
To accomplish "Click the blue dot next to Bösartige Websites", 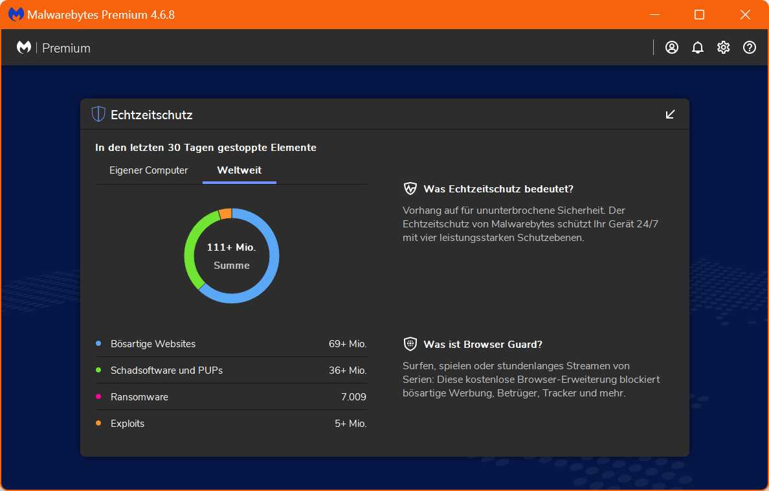I will (99, 343).
